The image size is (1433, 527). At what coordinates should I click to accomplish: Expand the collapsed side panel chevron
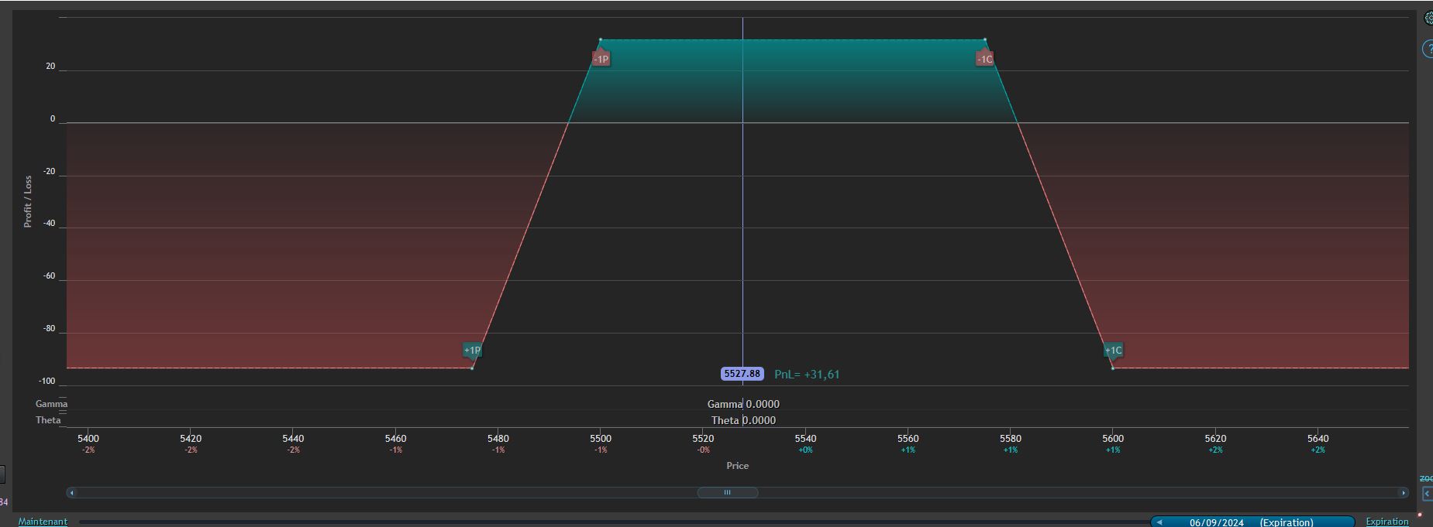click(1428, 494)
